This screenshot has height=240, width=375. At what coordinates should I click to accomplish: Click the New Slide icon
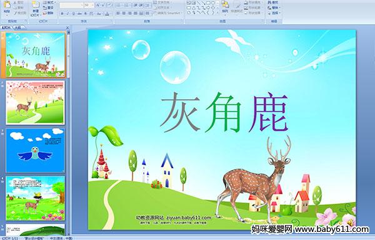click(36, 5)
